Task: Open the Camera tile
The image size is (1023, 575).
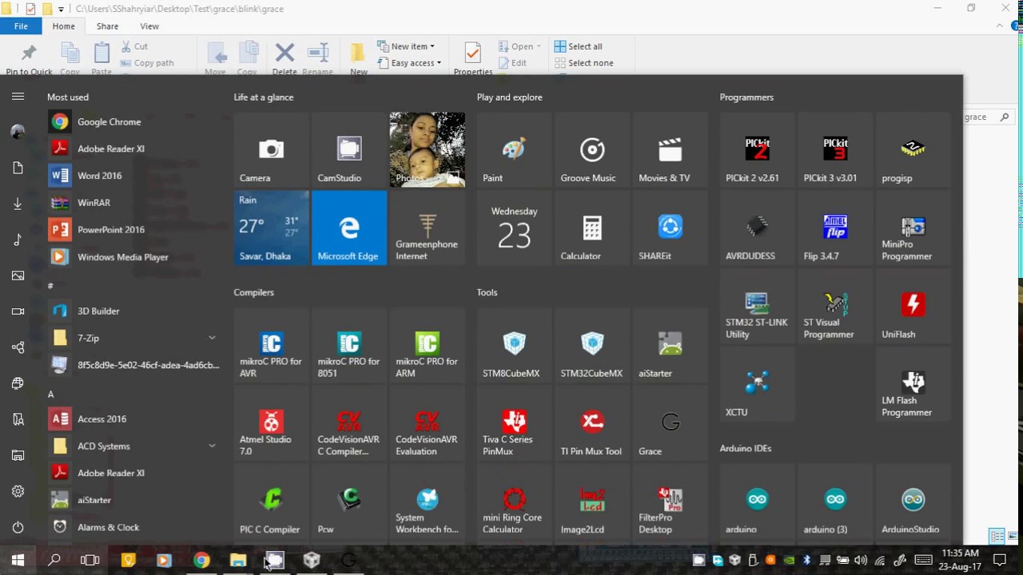Action: point(271,149)
